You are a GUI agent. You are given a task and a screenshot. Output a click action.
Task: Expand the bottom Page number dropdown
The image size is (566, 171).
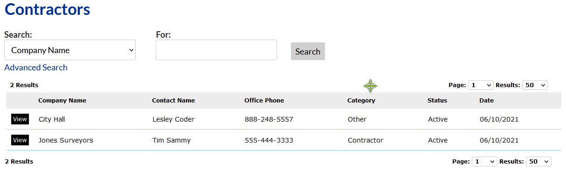[484, 161]
